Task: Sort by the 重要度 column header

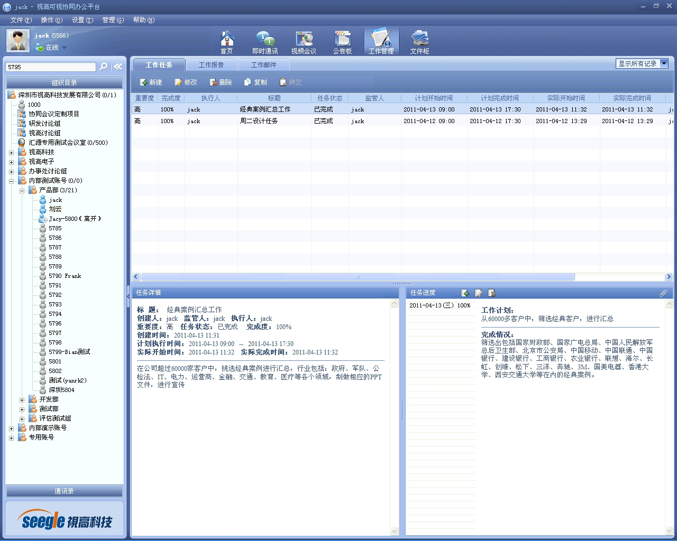Action: (x=145, y=98)
